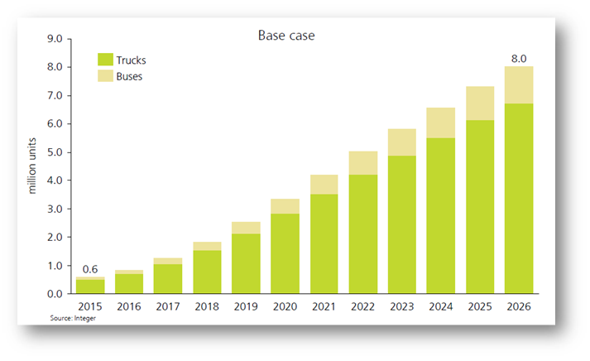Click the 3.0 y-axis value
Viewport: 590px width, 361px height.
tap(55, 209)
